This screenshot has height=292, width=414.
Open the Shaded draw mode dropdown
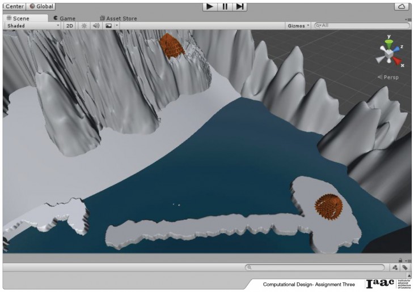[33, 25]
